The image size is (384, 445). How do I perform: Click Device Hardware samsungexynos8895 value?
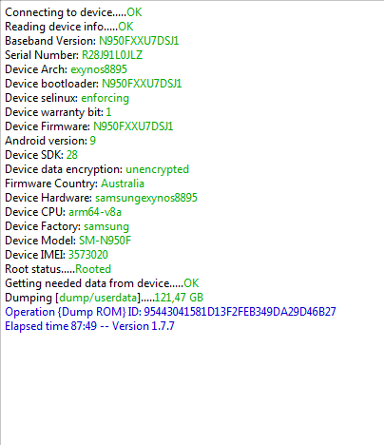click(146, 198)
